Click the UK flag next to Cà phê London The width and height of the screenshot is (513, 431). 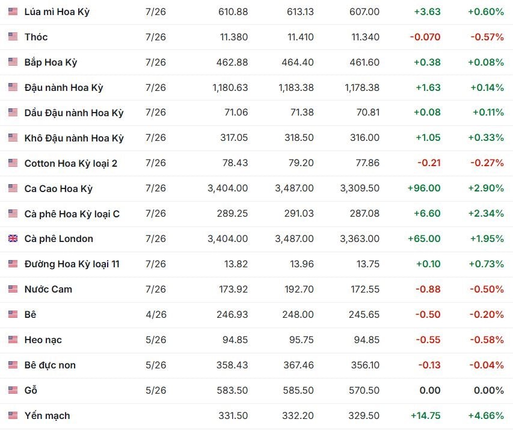[x=13, y=238]
